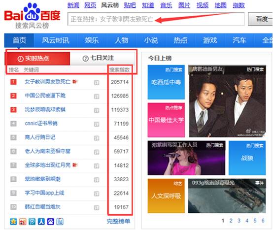Viewport: 273px width, 230px height.
Task: Open keyword 学习中国app上线
Action: [44, 193]
